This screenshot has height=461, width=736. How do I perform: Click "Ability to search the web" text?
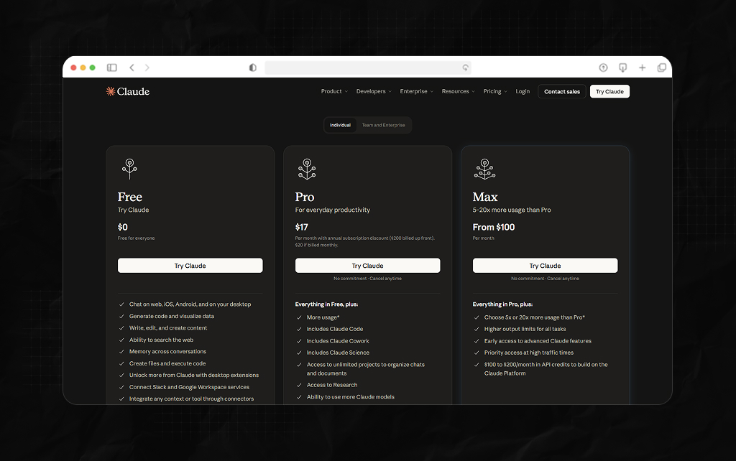(x=161, y=340)
